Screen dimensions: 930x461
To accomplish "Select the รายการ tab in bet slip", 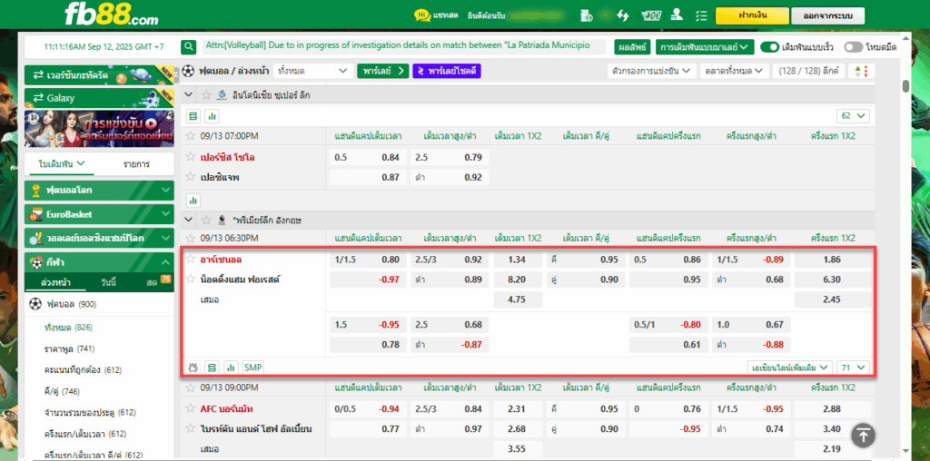I will [x=136, y=163].
